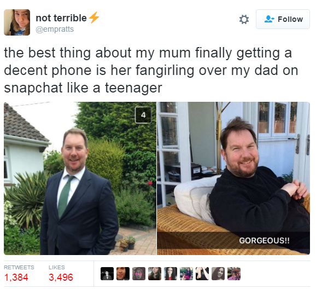The height and width of the screenshot is (295, 316).
Task: Open the first liker avatar in black
Action: tap(107, 274)
